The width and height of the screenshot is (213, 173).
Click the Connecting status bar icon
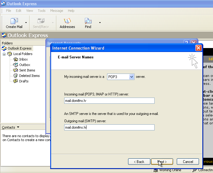(194, 170)
